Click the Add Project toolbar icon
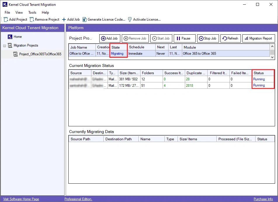The height and width of the screenshot is (202, 278). 6,20
